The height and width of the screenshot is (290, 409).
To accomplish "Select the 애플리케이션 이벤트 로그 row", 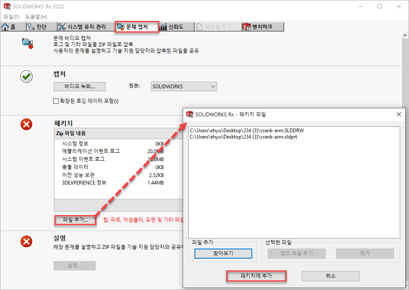I will [113, 151].
